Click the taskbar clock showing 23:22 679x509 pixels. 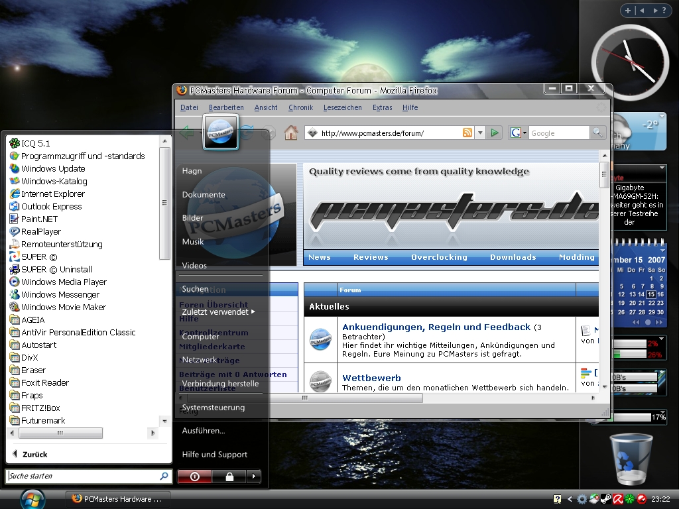pyautogui.click(x=661, y=499)
